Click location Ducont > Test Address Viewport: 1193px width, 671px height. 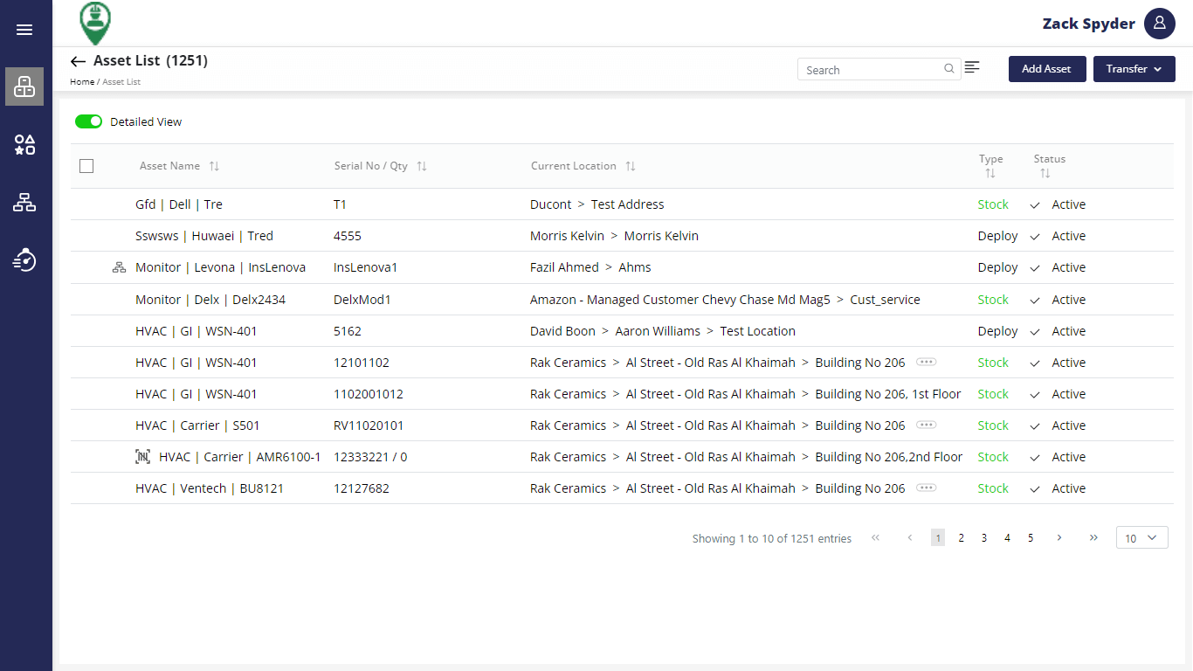(597, 204)
